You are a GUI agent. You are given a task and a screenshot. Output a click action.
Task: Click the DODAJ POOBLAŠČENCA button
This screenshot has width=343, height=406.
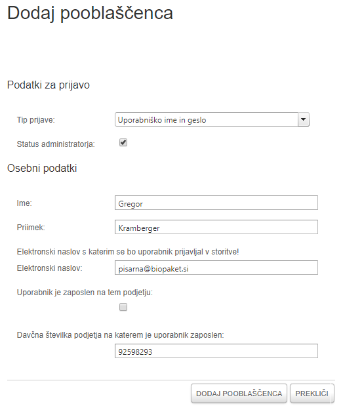239,394
